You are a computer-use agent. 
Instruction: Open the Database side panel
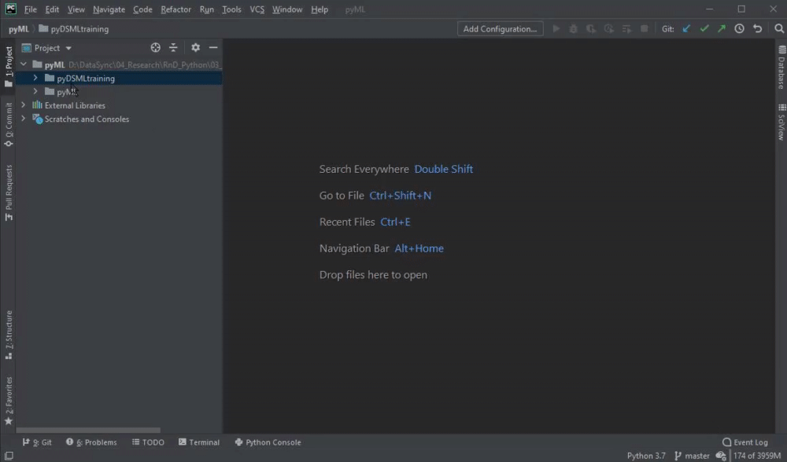click(781, 68)
